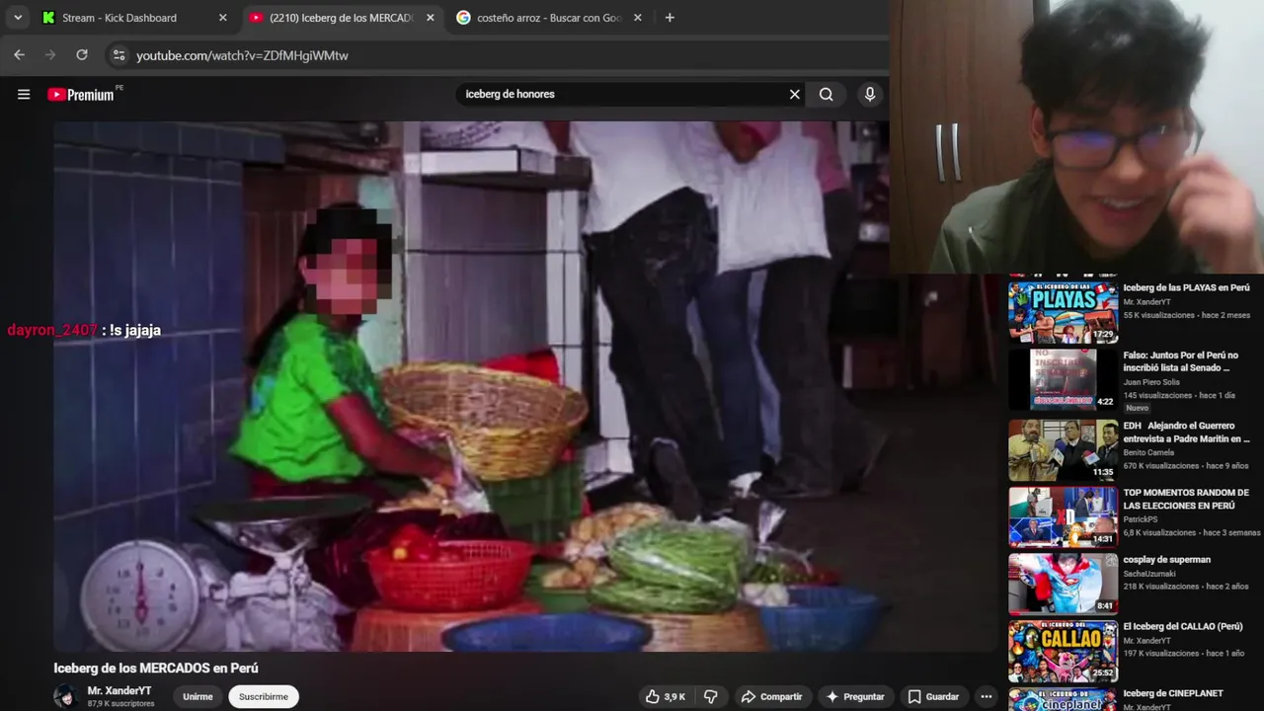The width and height of the screenshot is (1264, 711).
Task: Open cosplay de superman video title
Action: point(1166,560)
